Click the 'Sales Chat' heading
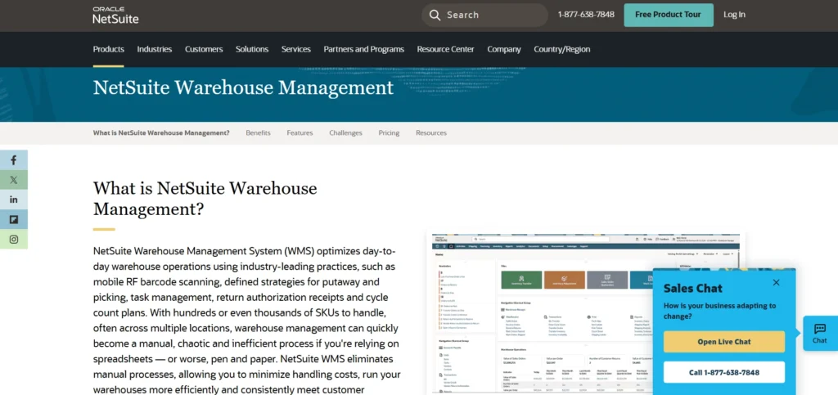 (692, 288)
